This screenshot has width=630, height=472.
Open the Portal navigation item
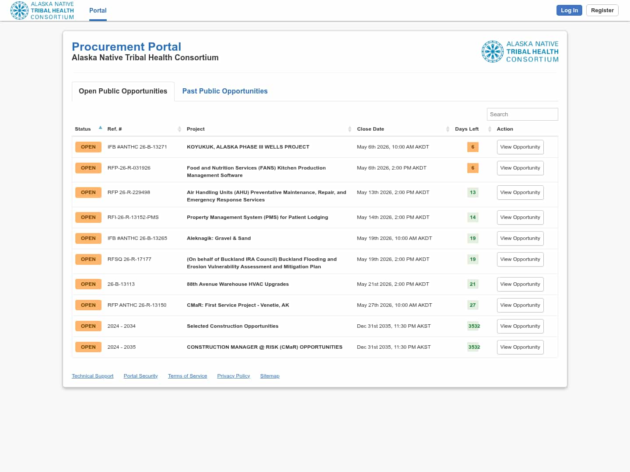coord(98,10)
